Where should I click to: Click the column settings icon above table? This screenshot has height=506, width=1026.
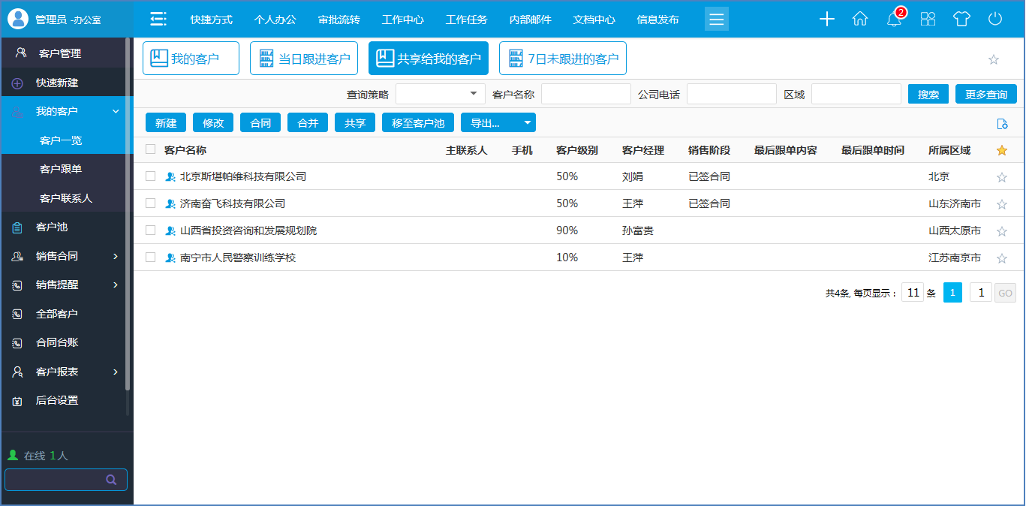[1001, 124]
